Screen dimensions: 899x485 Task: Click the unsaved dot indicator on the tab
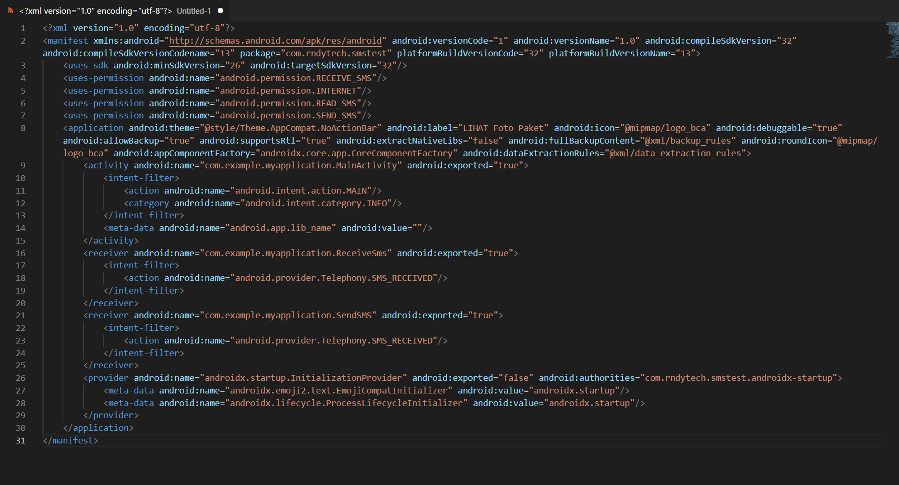pos(220,11)
